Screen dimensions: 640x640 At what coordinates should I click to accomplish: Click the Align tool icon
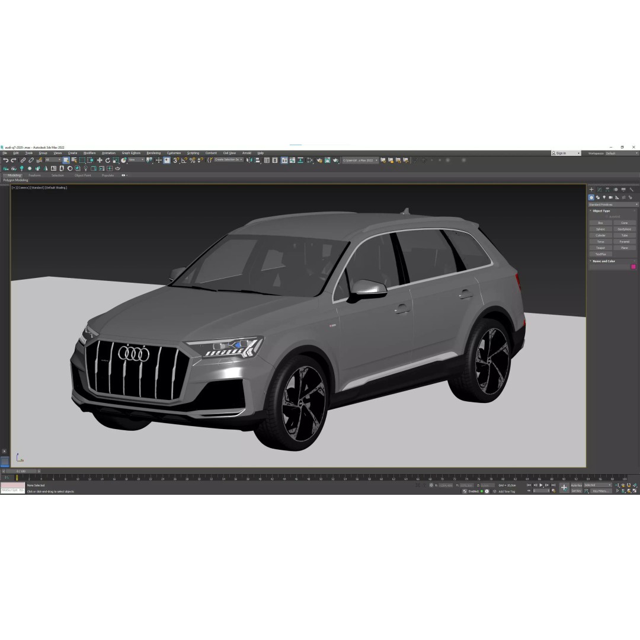pyautogui.click(x=258, y=161)
